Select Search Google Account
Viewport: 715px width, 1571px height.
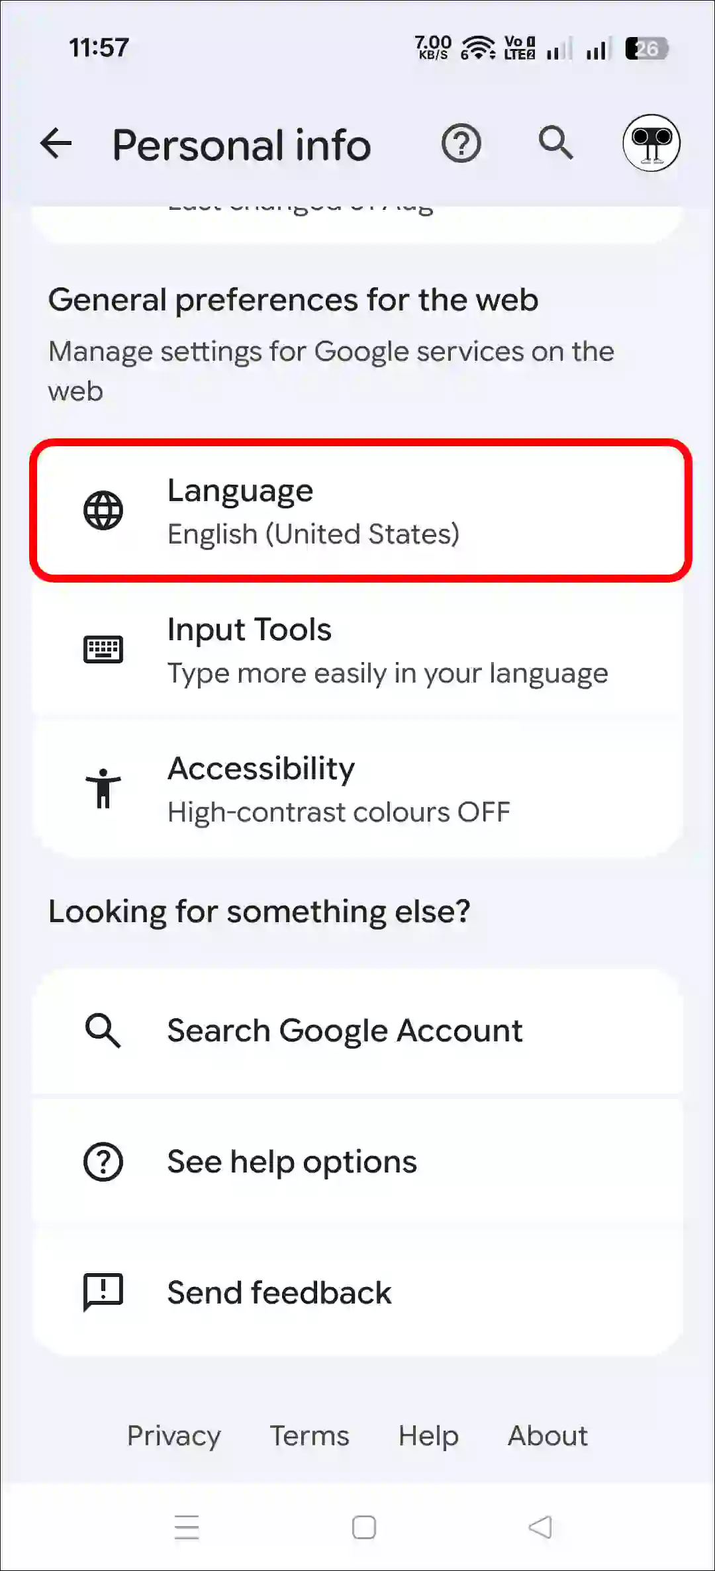(x=345, y=1031)
